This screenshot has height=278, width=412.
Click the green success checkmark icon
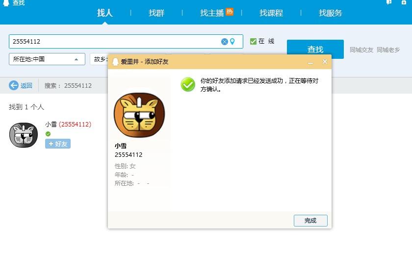click(x=188, y=84)
